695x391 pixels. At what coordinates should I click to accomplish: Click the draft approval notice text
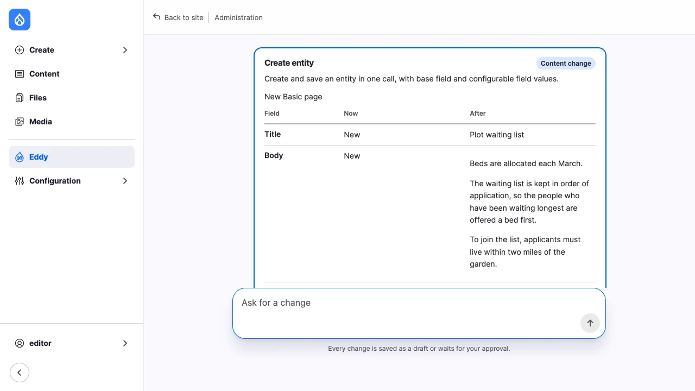pyautogui.click(x=419, y=349)
